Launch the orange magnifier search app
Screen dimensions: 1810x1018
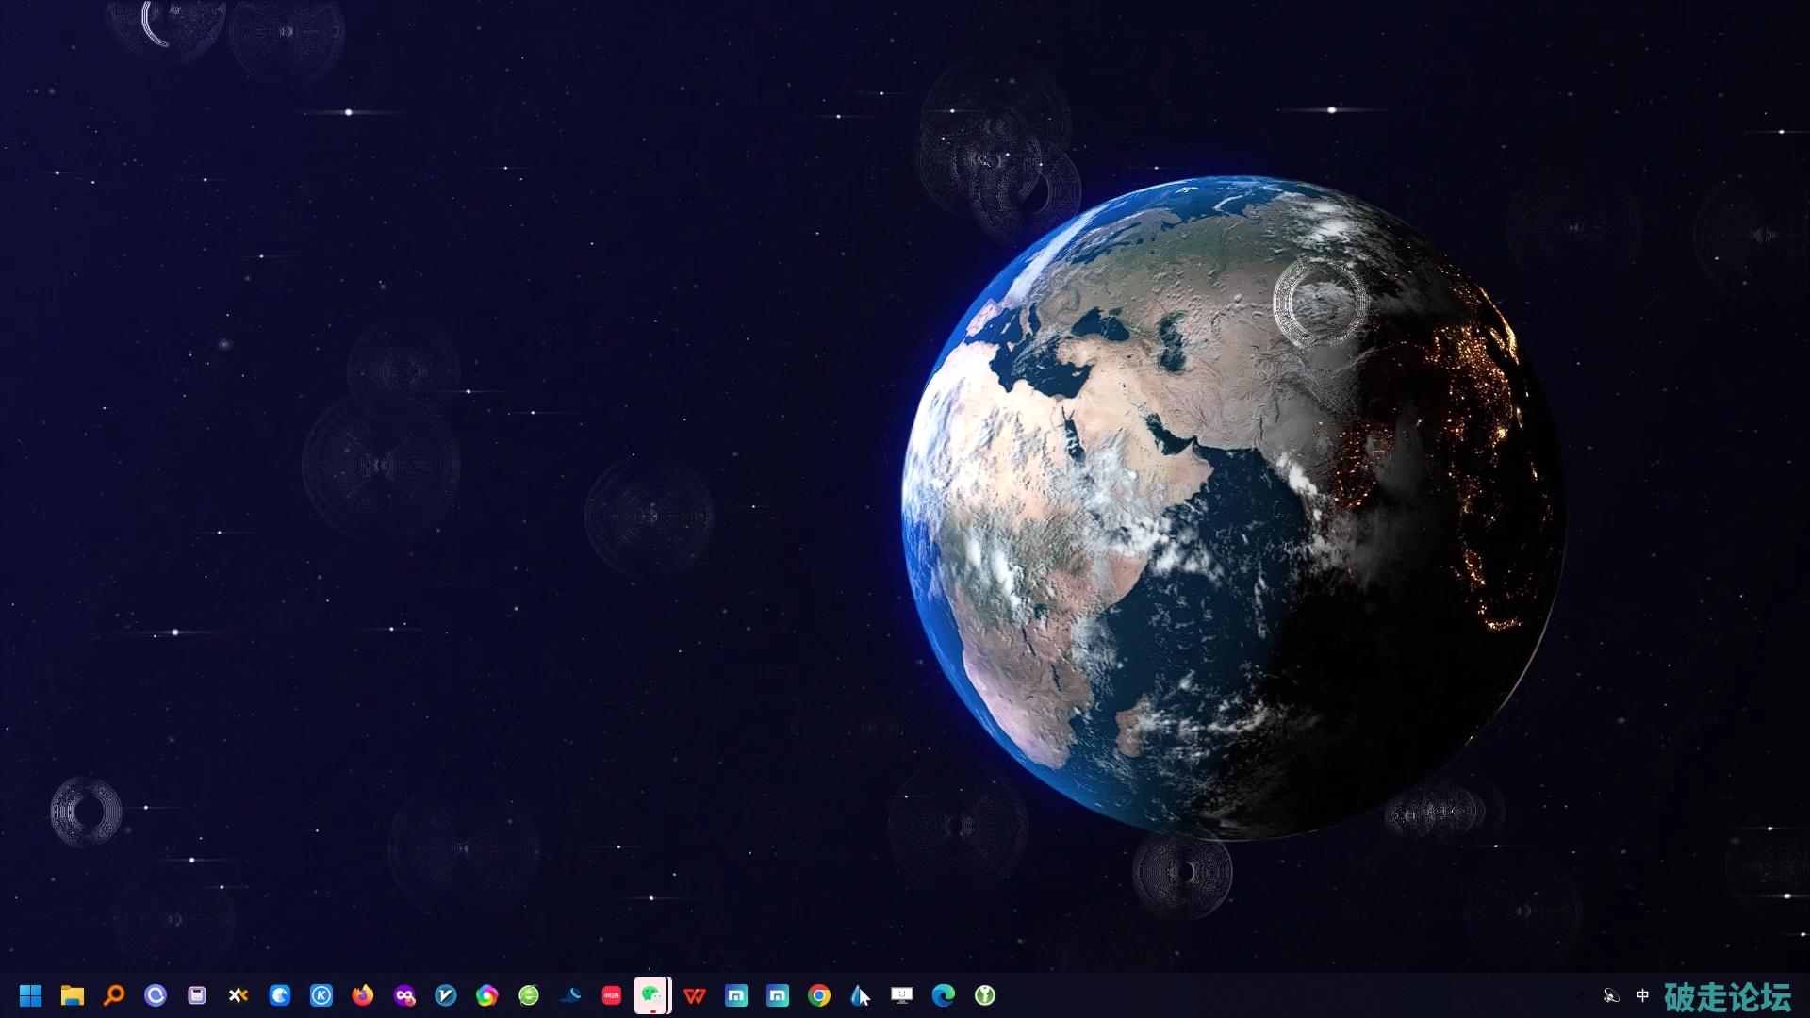click(x=114, y=995)
